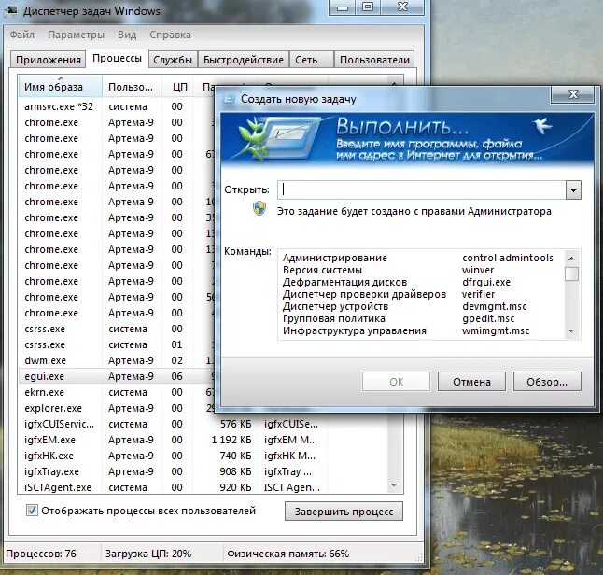Click the 'winver' command text

coord(478,270)
